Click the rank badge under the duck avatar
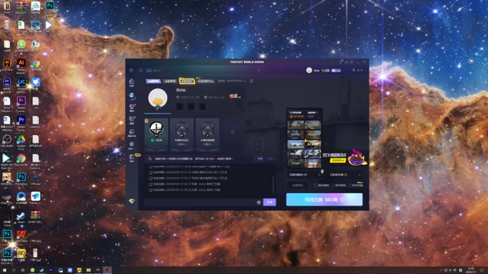Viewport: 488px width, 274px height. pos(157,108)
